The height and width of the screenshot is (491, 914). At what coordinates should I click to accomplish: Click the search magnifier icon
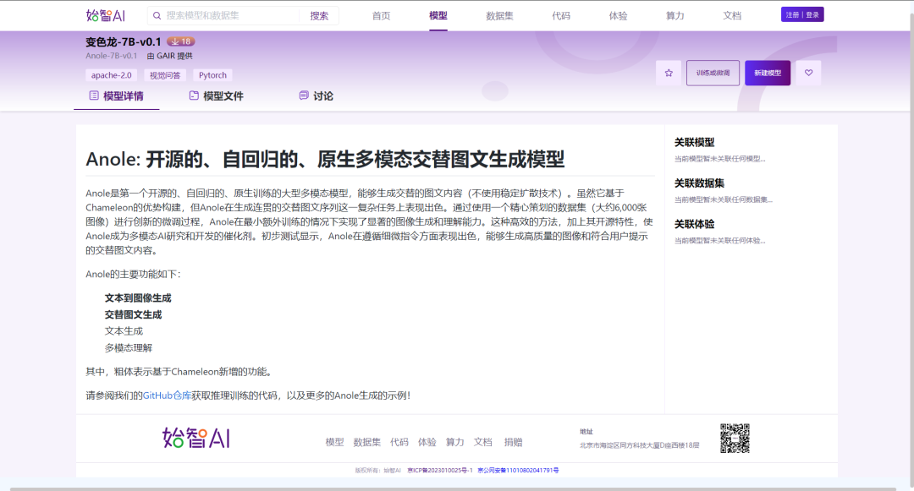(x=157, y=16)
